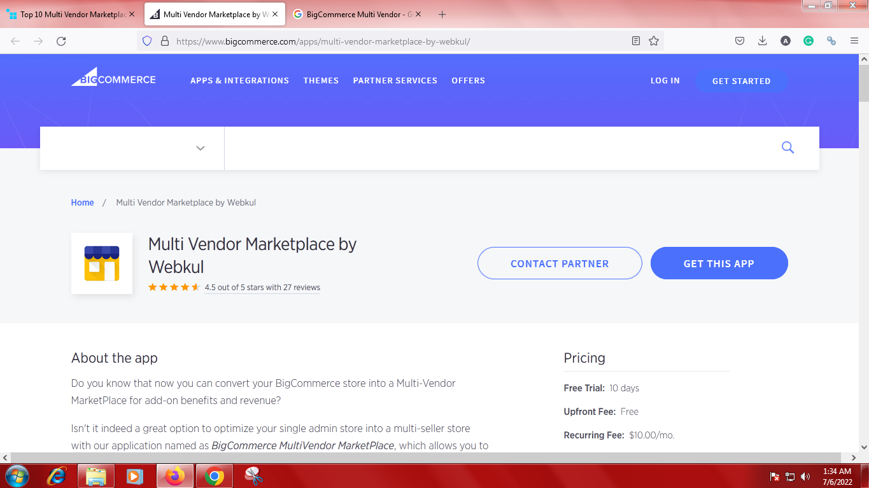The image size is (869, 488).
Task: Open the Pocket save icon
Action: click(x=740, y=41)
